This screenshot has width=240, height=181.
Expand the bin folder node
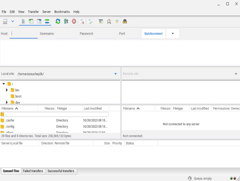coord(7,90)
